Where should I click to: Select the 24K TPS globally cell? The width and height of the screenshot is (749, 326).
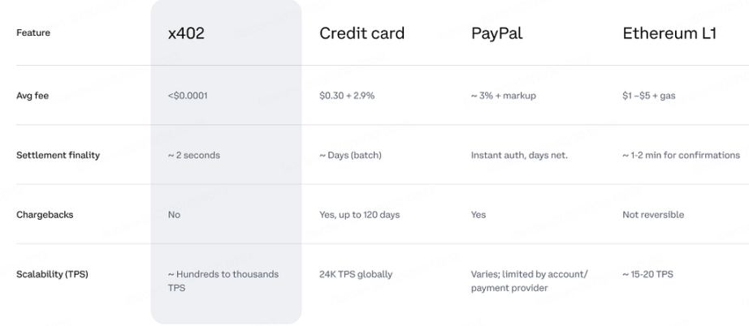click(356, 274)
